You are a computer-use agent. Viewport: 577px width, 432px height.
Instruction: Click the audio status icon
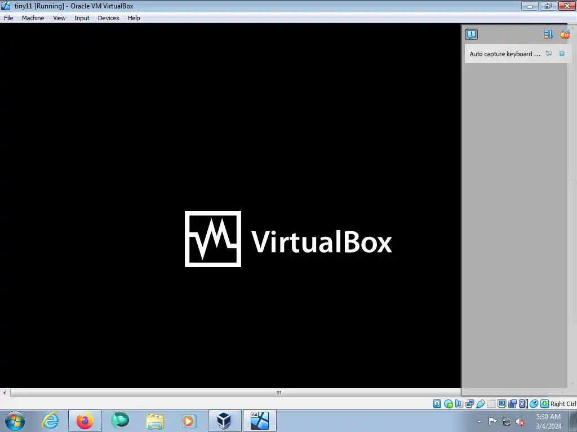pos(459,404)
